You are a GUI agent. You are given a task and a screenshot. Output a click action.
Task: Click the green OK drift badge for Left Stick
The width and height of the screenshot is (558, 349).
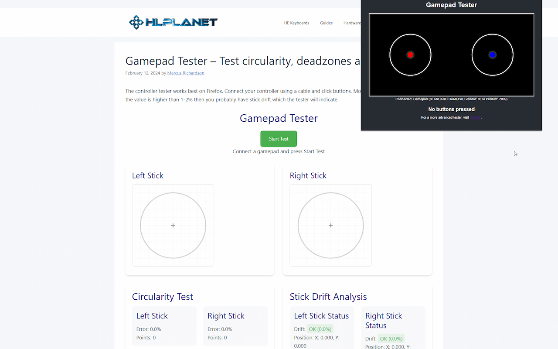pos(320,329)
